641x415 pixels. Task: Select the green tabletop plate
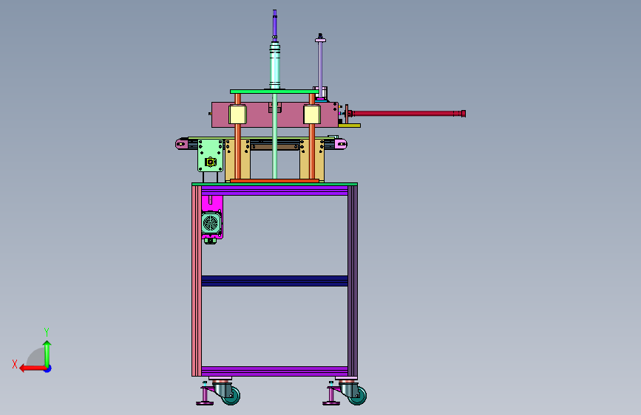pyautogui.click(x=275, y=184)
